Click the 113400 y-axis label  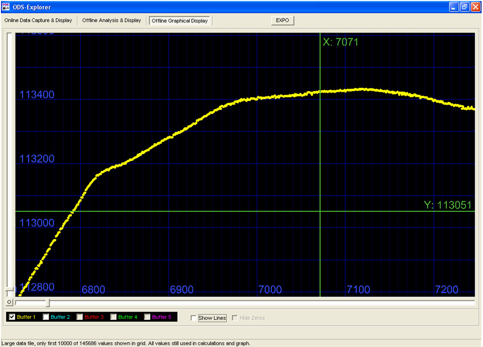(37, 95)
